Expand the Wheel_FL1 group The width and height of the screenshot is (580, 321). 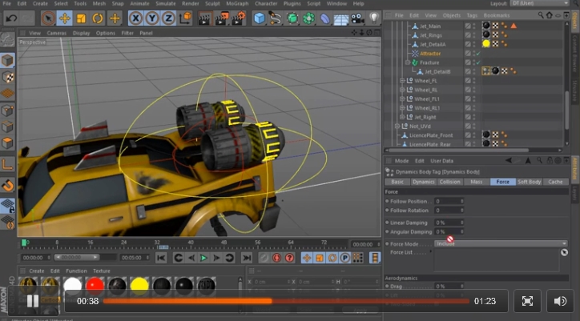pyautogui.click(x=402, y=99)
